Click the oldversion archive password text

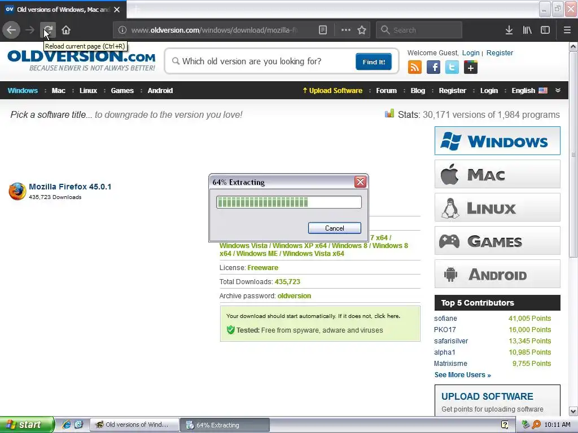294,296
